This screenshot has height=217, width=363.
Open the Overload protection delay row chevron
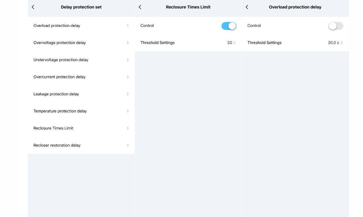[x=128, y=25]
